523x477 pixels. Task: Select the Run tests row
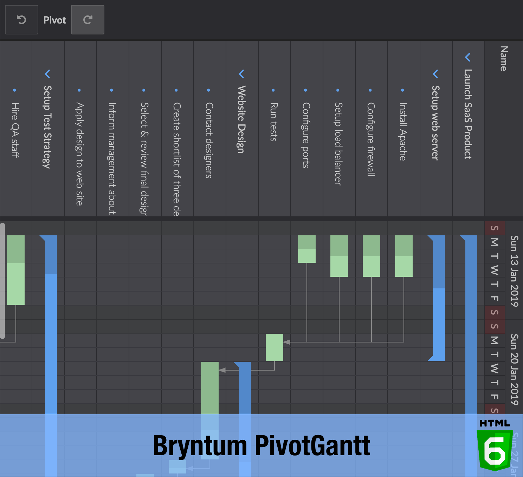coord(275,129)
